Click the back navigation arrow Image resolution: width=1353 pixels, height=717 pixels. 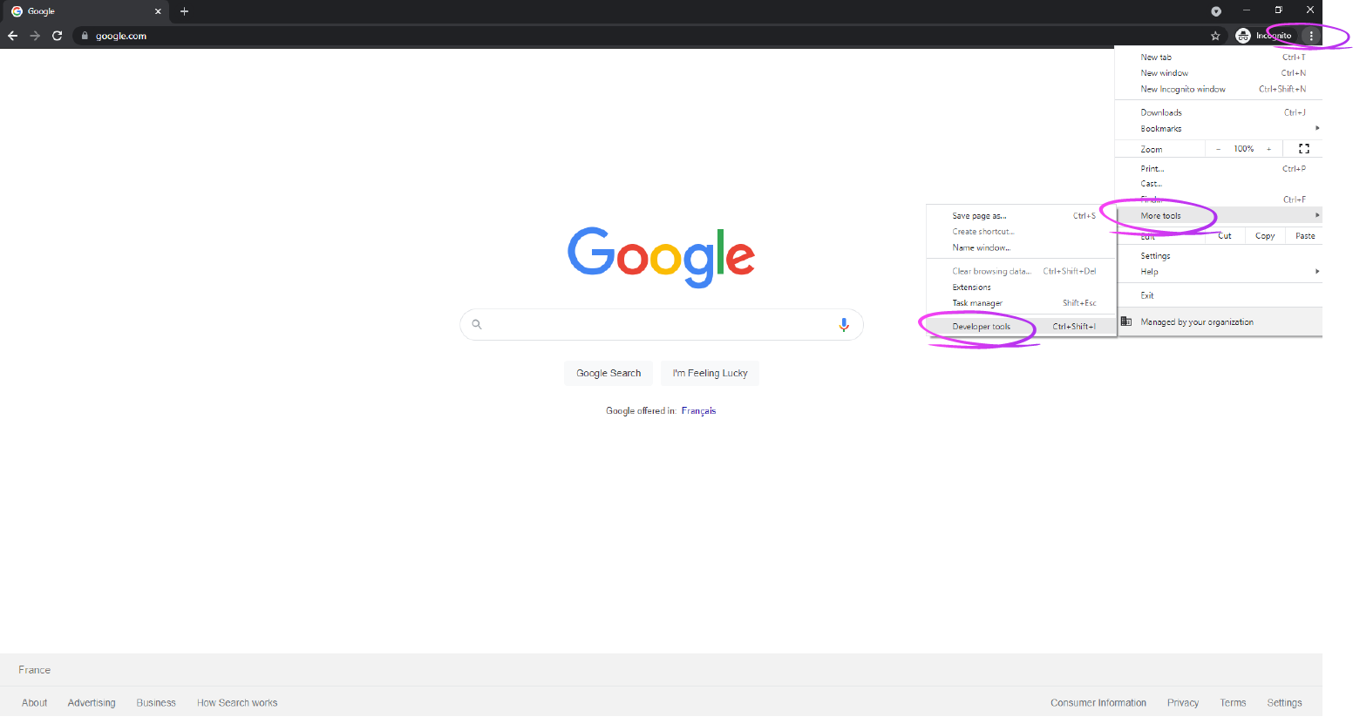(12, 36)
